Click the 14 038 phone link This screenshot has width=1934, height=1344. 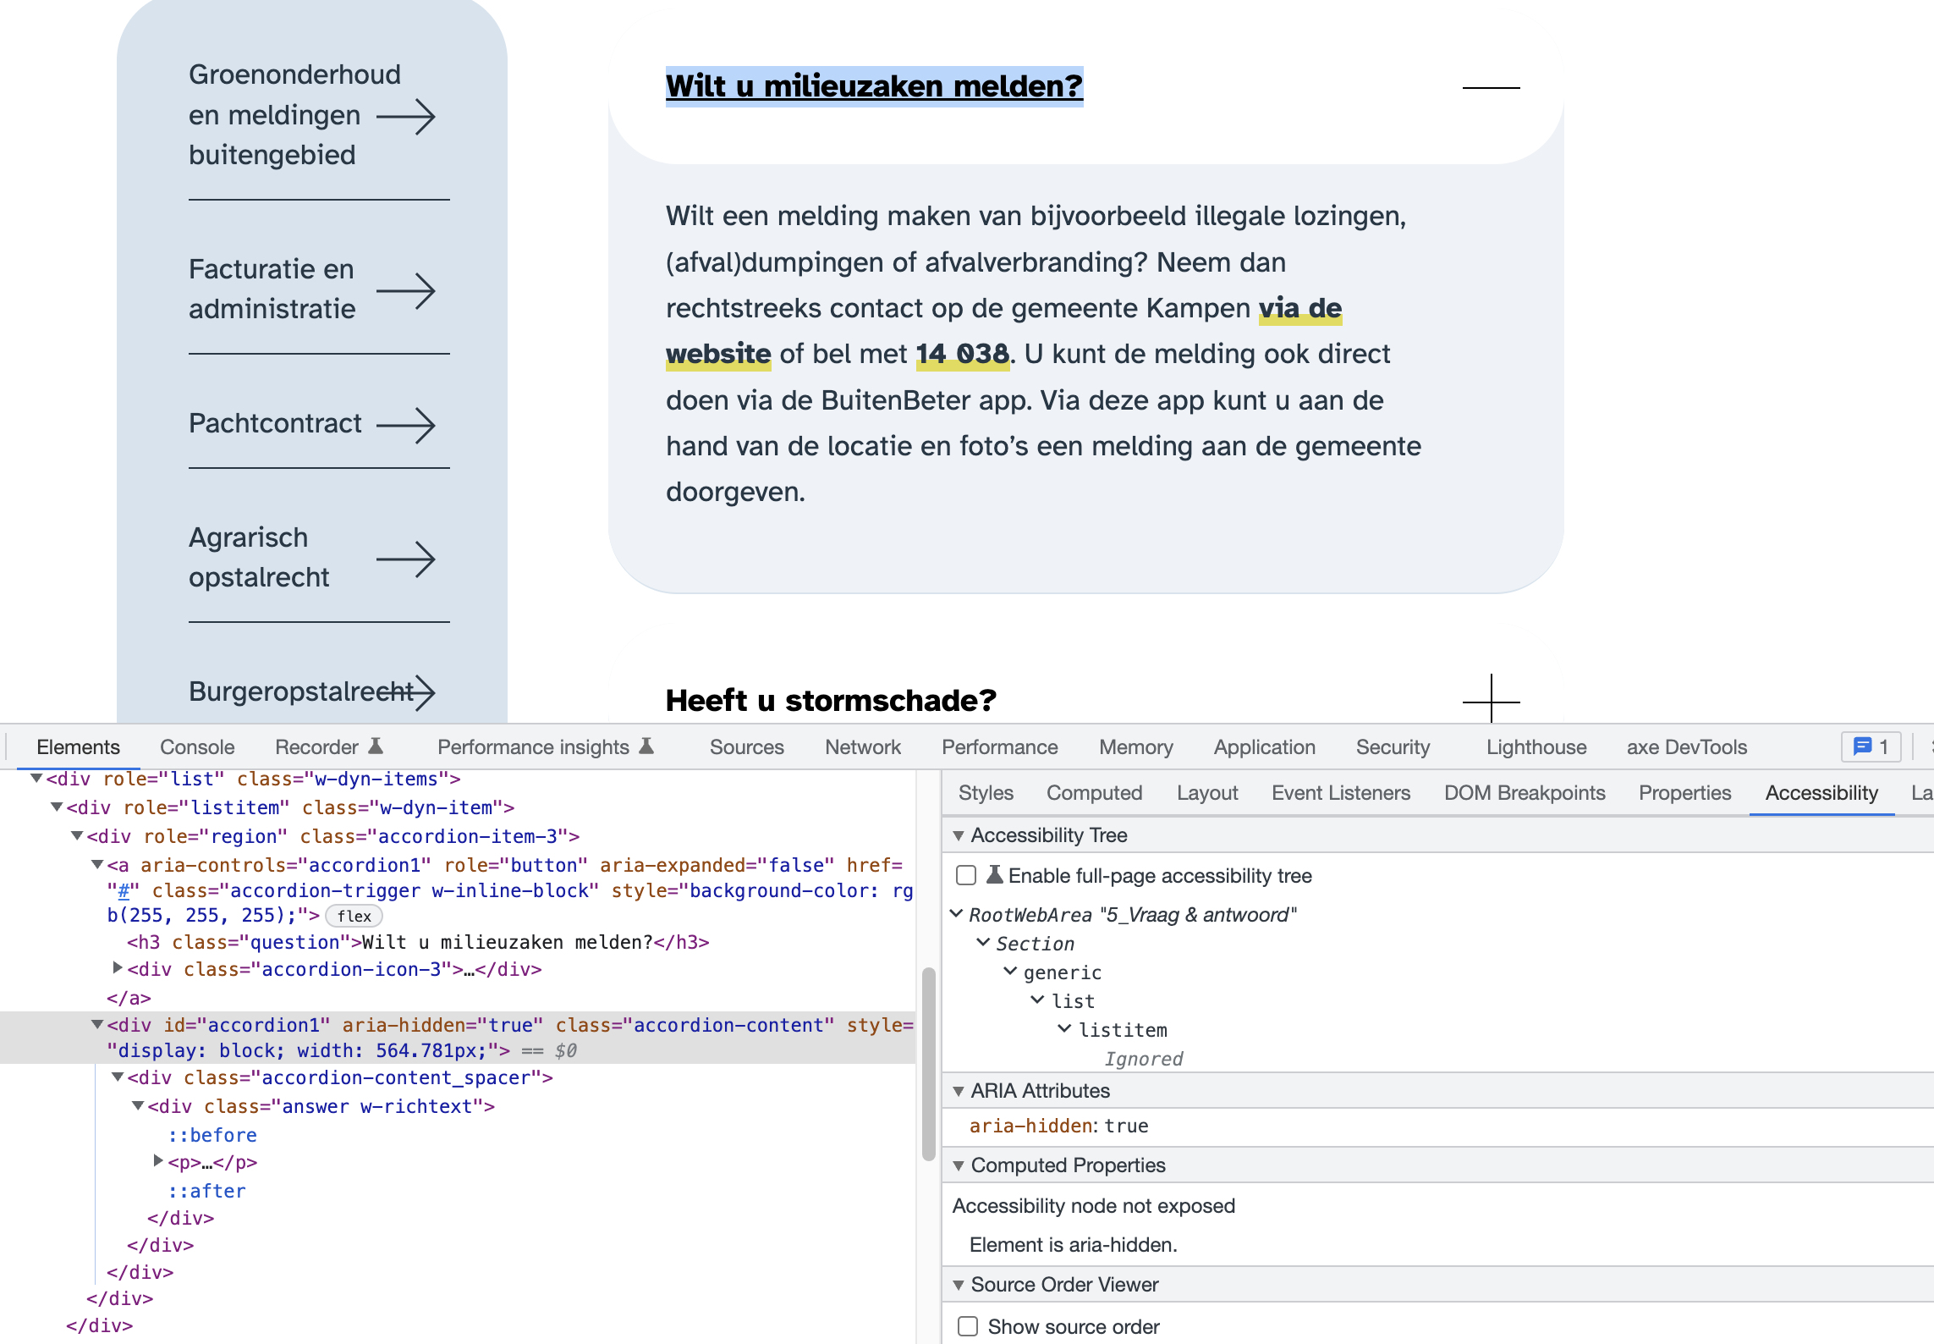(963, 354)
